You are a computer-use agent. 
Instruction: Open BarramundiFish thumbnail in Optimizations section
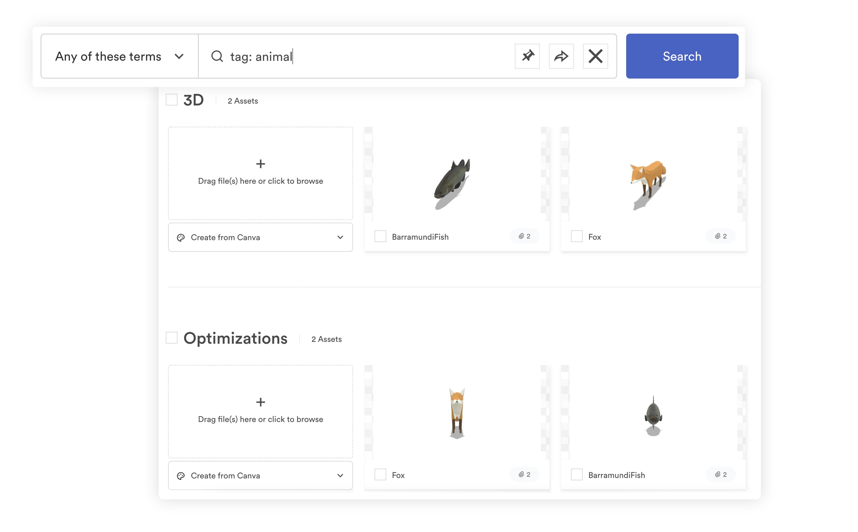point(653,412)
